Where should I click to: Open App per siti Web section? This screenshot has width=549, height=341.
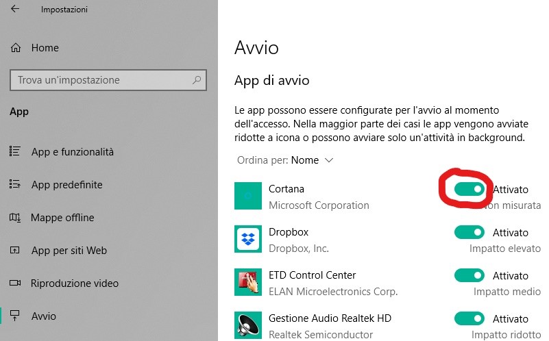click(x=69, y=251)
